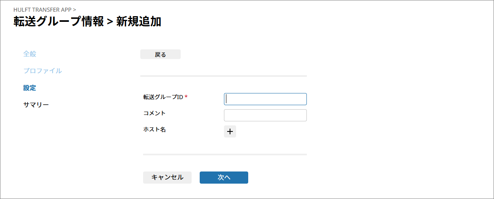Go to the サマリー step in sidebar

point(36,105)
